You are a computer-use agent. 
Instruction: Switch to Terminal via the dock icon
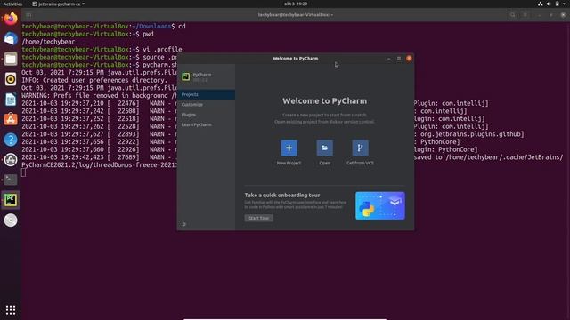(x=11, y=180)
